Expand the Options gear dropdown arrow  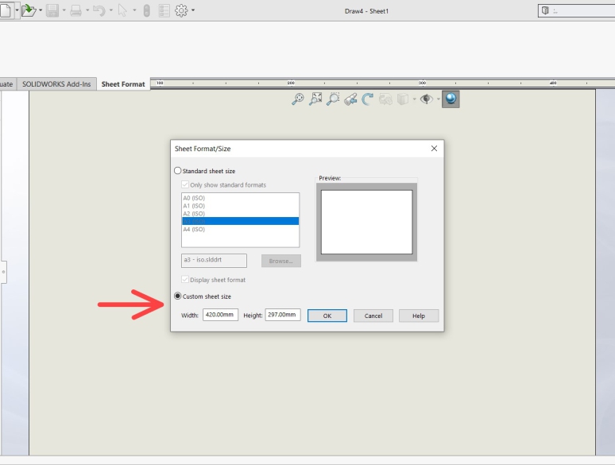[193, 11]
